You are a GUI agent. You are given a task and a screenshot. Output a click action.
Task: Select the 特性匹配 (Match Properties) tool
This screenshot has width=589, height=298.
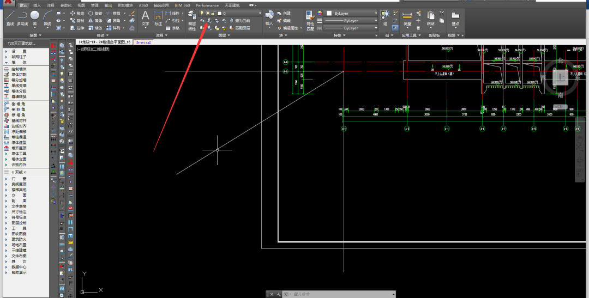[310, 19]
